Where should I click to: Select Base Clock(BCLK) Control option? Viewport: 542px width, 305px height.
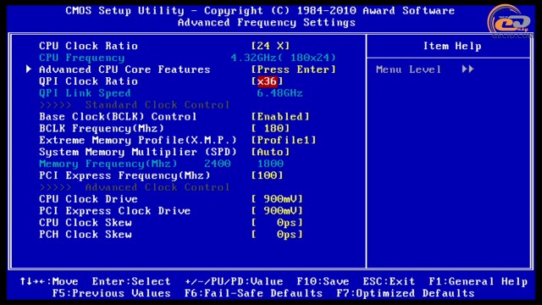[118, 117]
